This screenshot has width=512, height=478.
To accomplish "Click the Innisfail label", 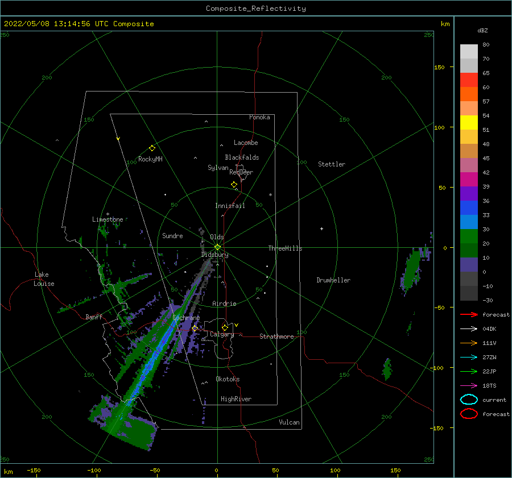I will (230, 206).
